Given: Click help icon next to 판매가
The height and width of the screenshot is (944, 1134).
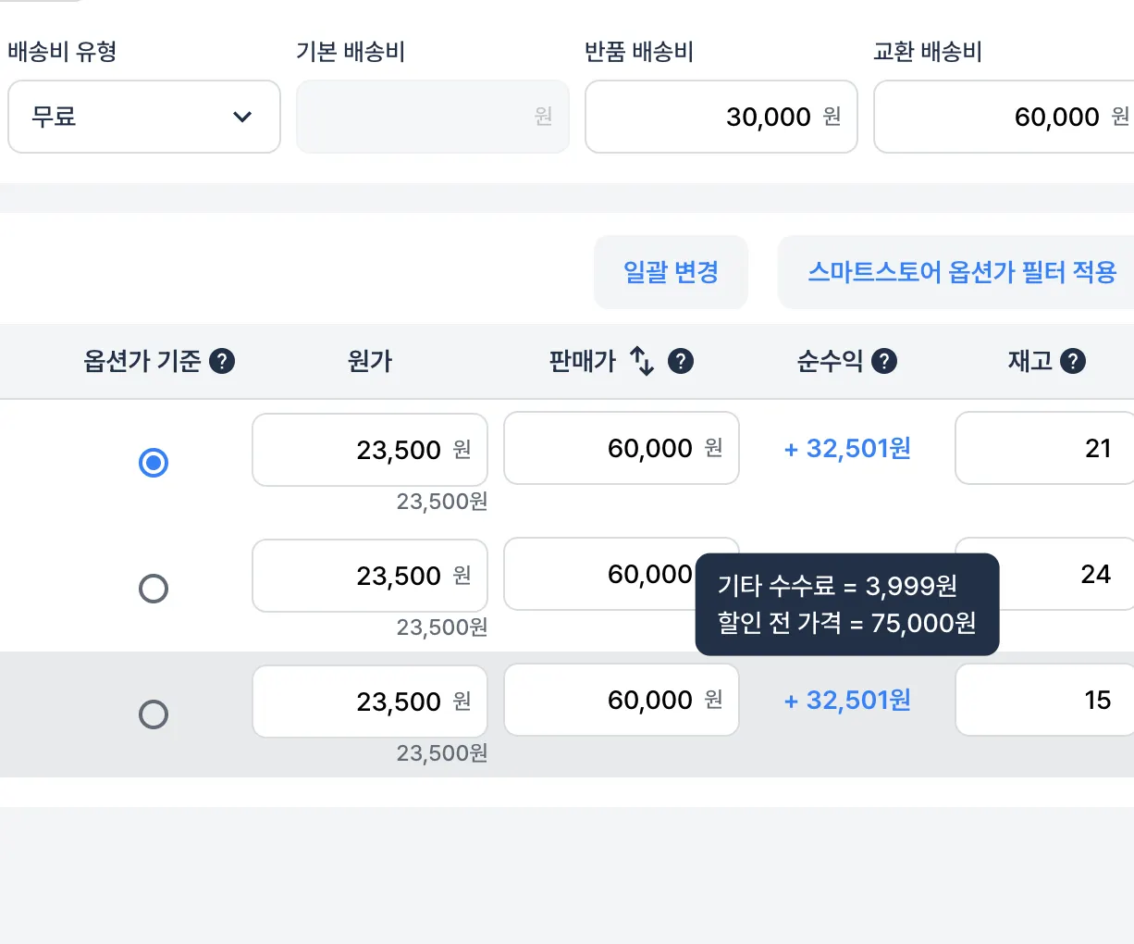Looking at the screenshot, I should (x=681, y=361).
